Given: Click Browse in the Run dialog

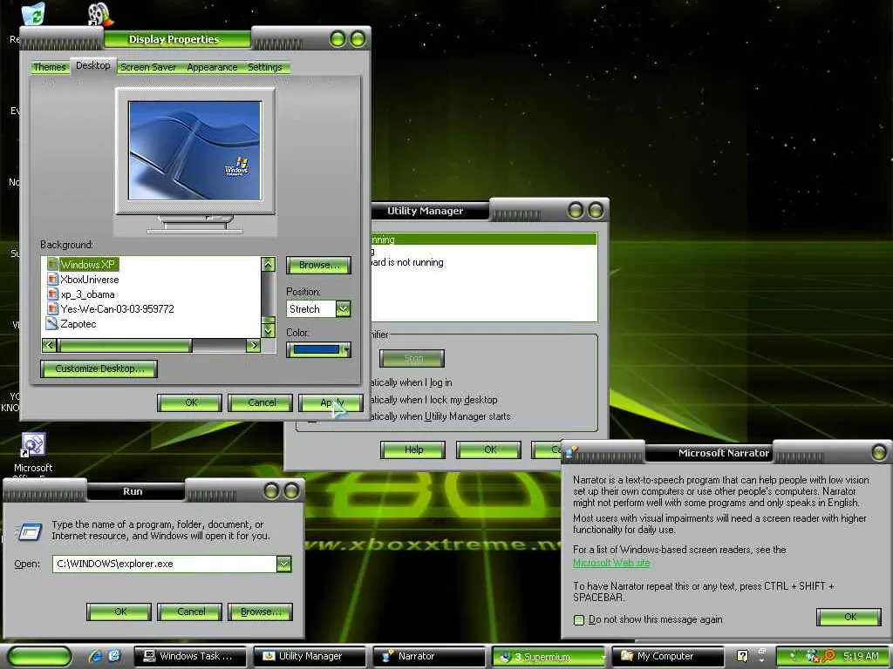Looking at the screenshot, I should (x=260, y=612).
